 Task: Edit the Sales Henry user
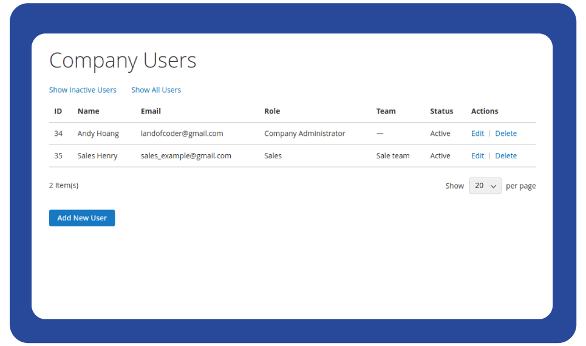477,156
